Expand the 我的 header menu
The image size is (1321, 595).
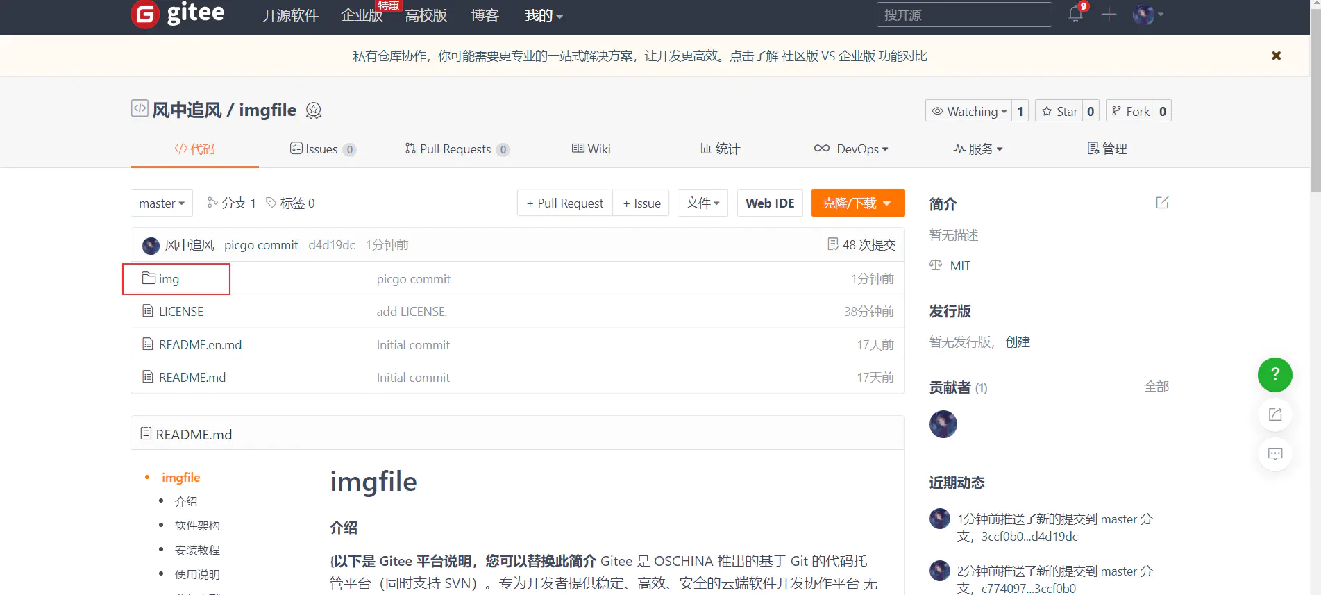pyautogui.click(x=544, y=15)
